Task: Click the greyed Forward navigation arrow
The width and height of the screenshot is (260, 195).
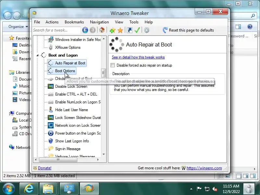Action: tap(93, 30)
